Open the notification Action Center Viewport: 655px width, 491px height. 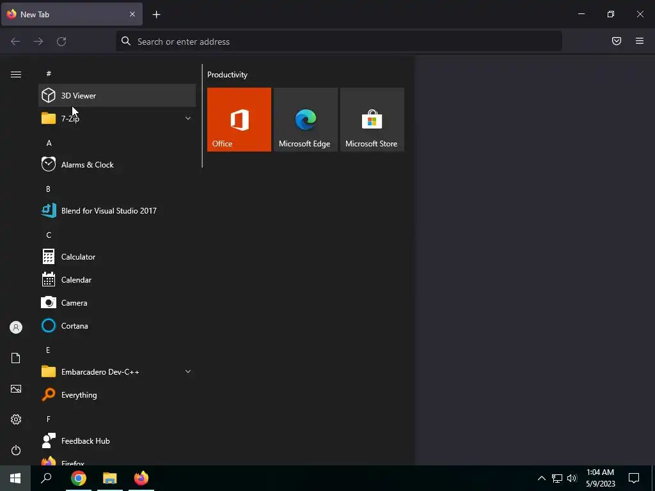(x=634, y=478)
